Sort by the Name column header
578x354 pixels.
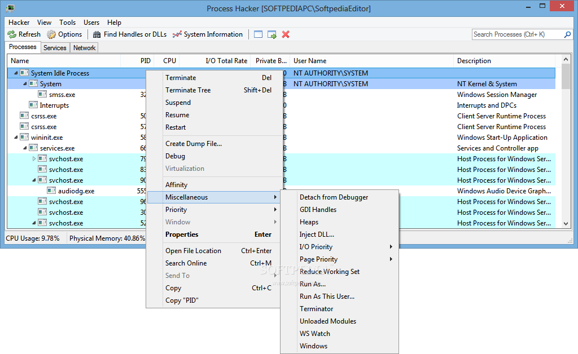64,61
